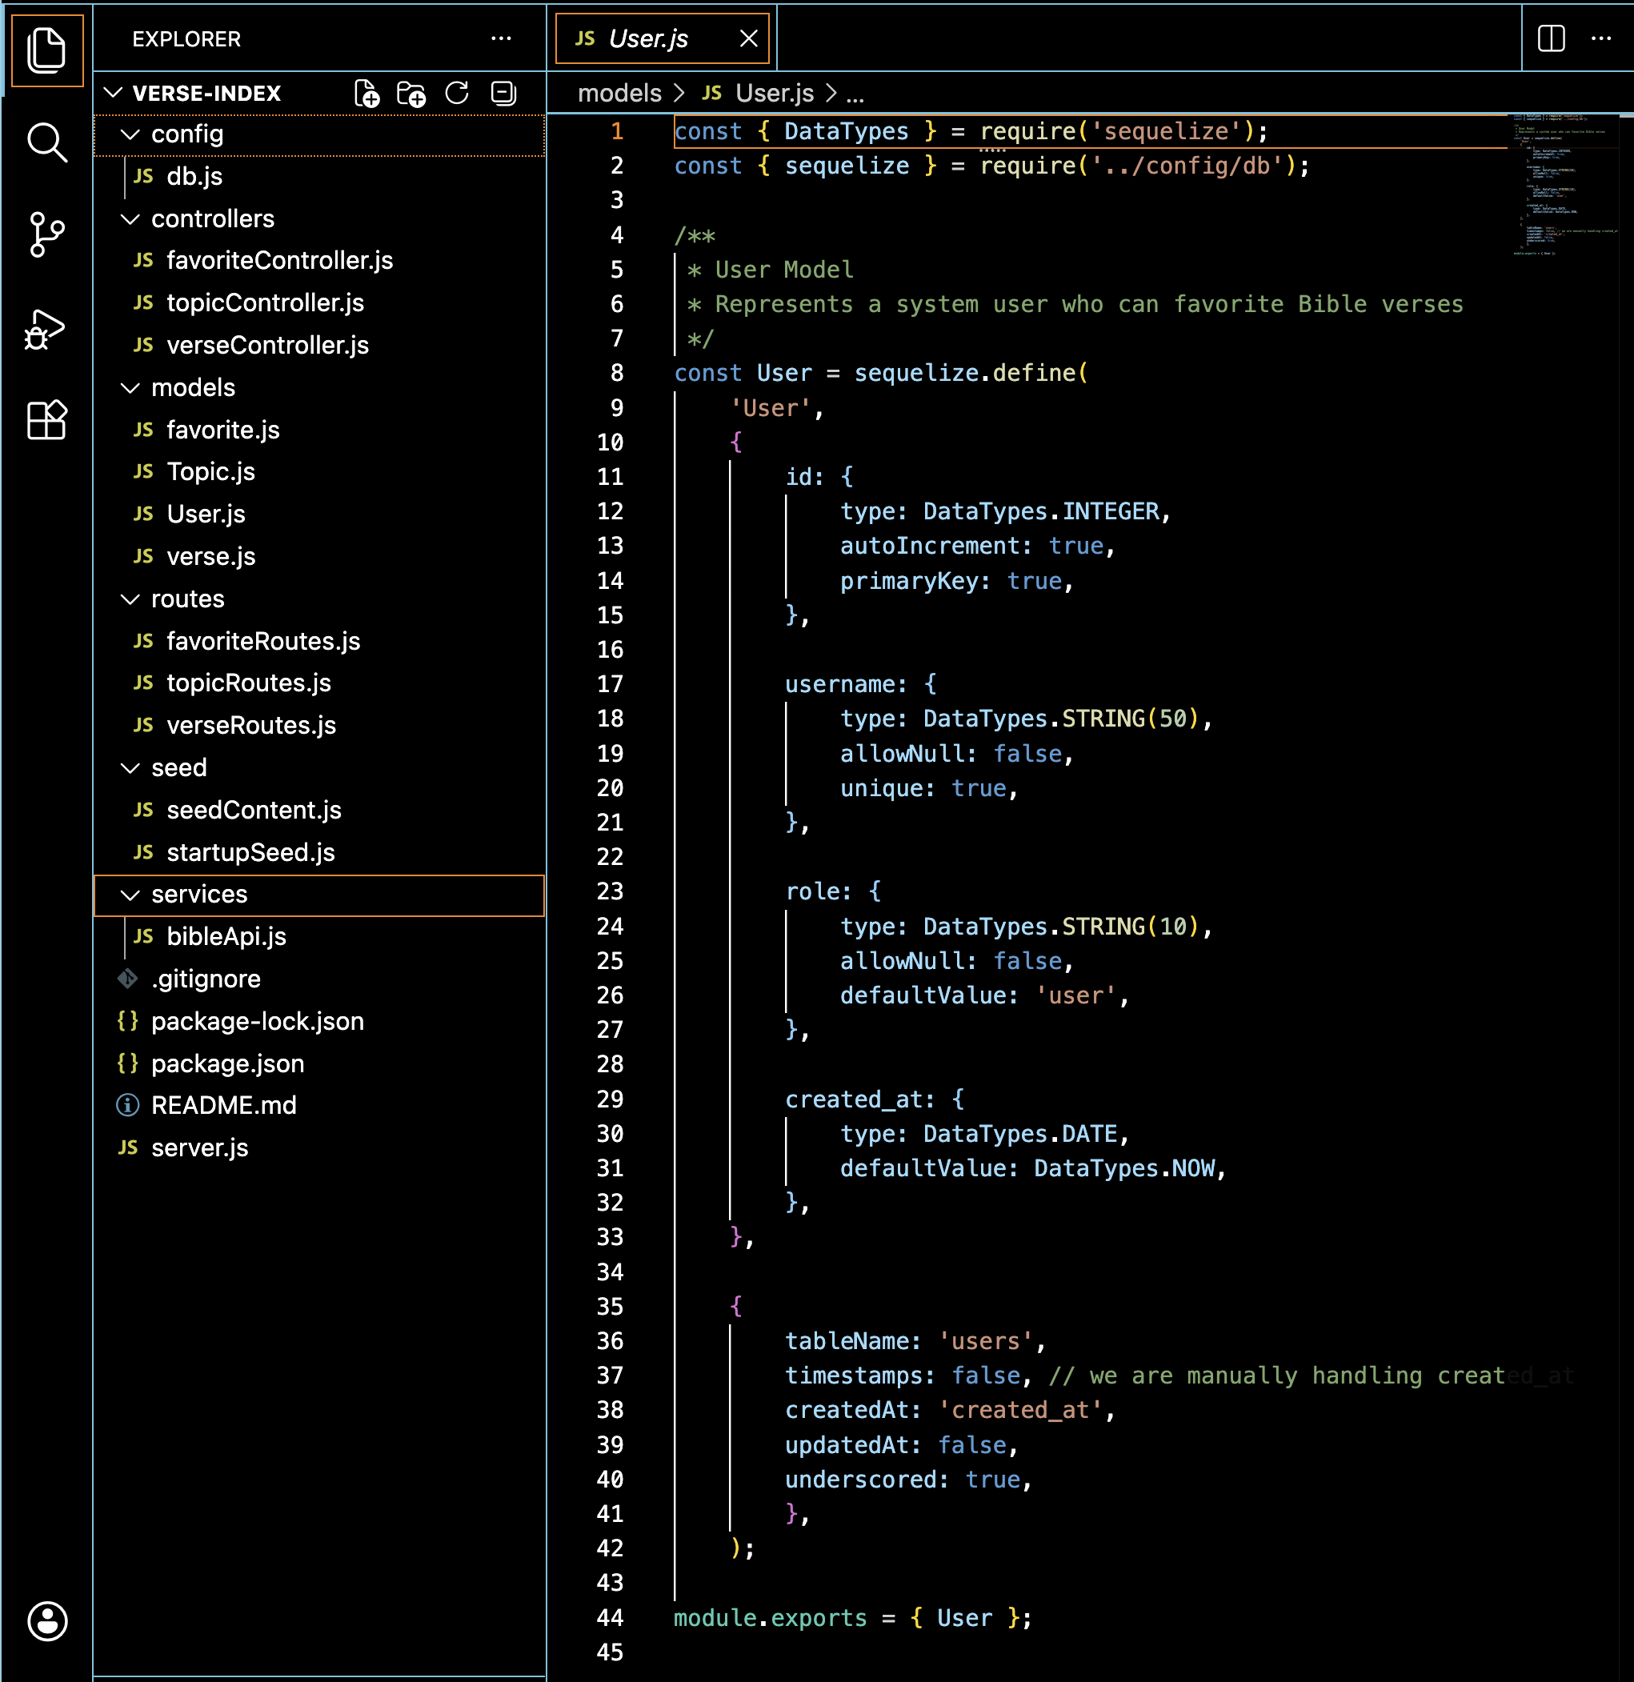Split the editor to the right
This screenshot has width=1634, height=1682.
(x=1551, y=38)
